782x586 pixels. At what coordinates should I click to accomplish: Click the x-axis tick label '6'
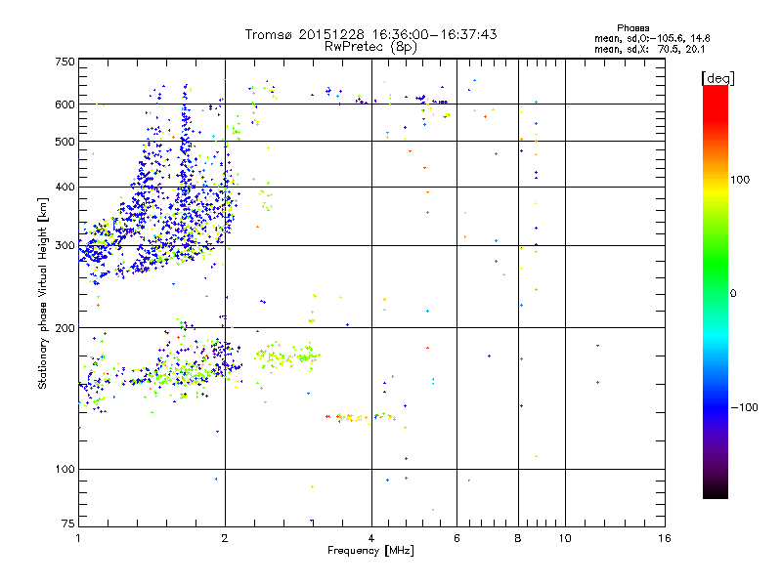(456, 538)
